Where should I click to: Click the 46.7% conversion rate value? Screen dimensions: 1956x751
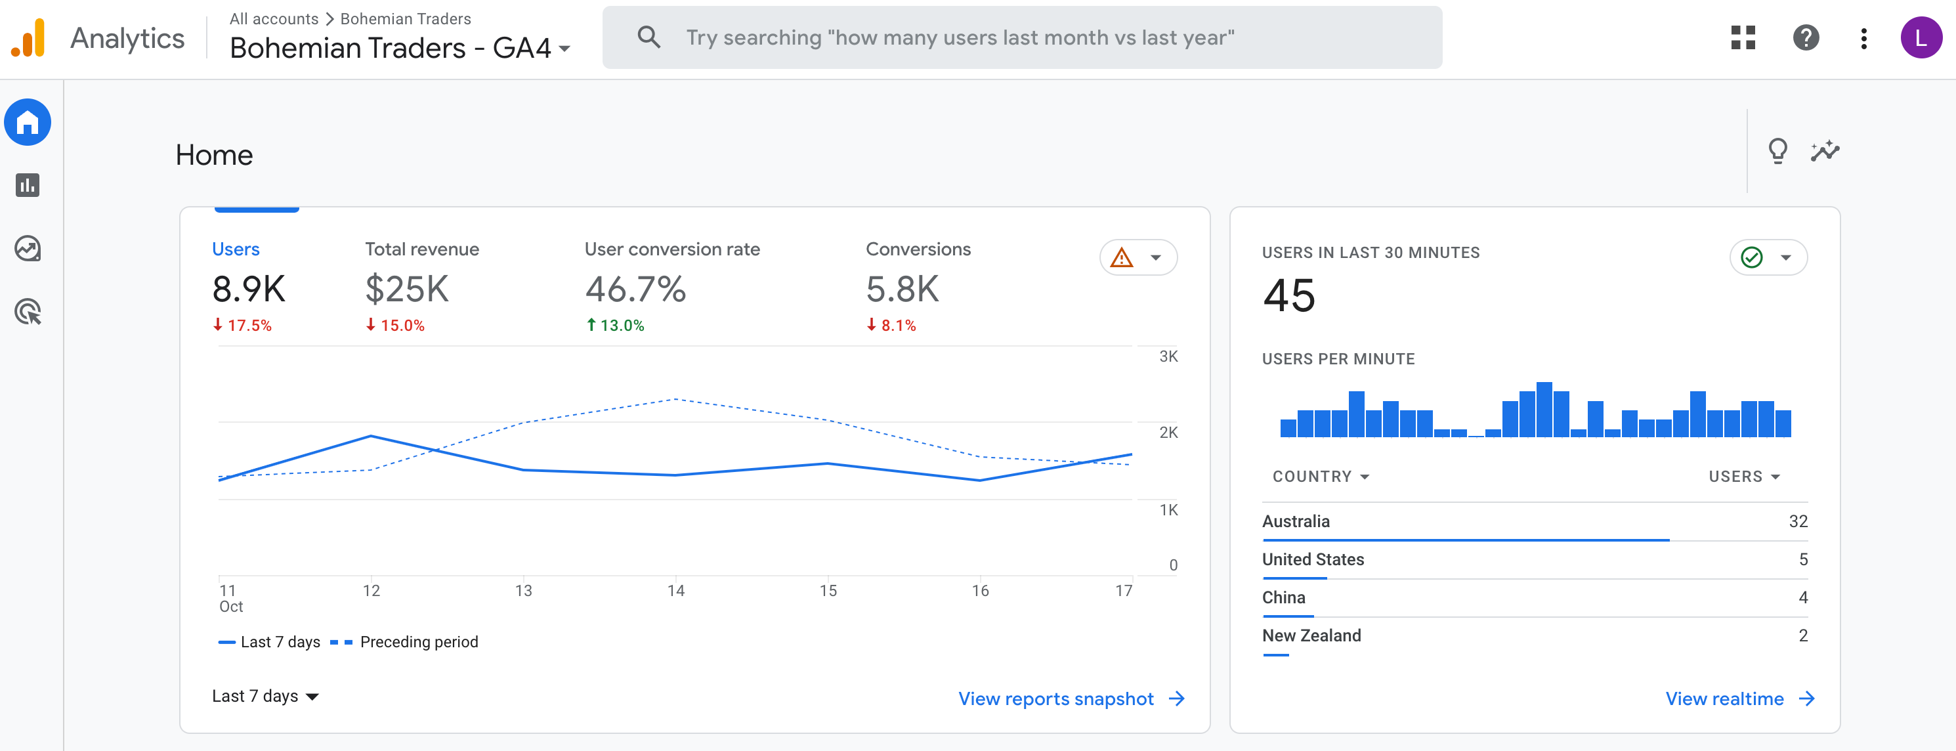coord(635,290)
